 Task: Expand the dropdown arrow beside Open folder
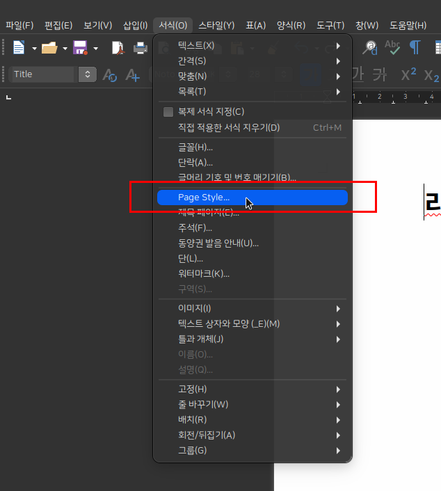click(x=65, y=48)
